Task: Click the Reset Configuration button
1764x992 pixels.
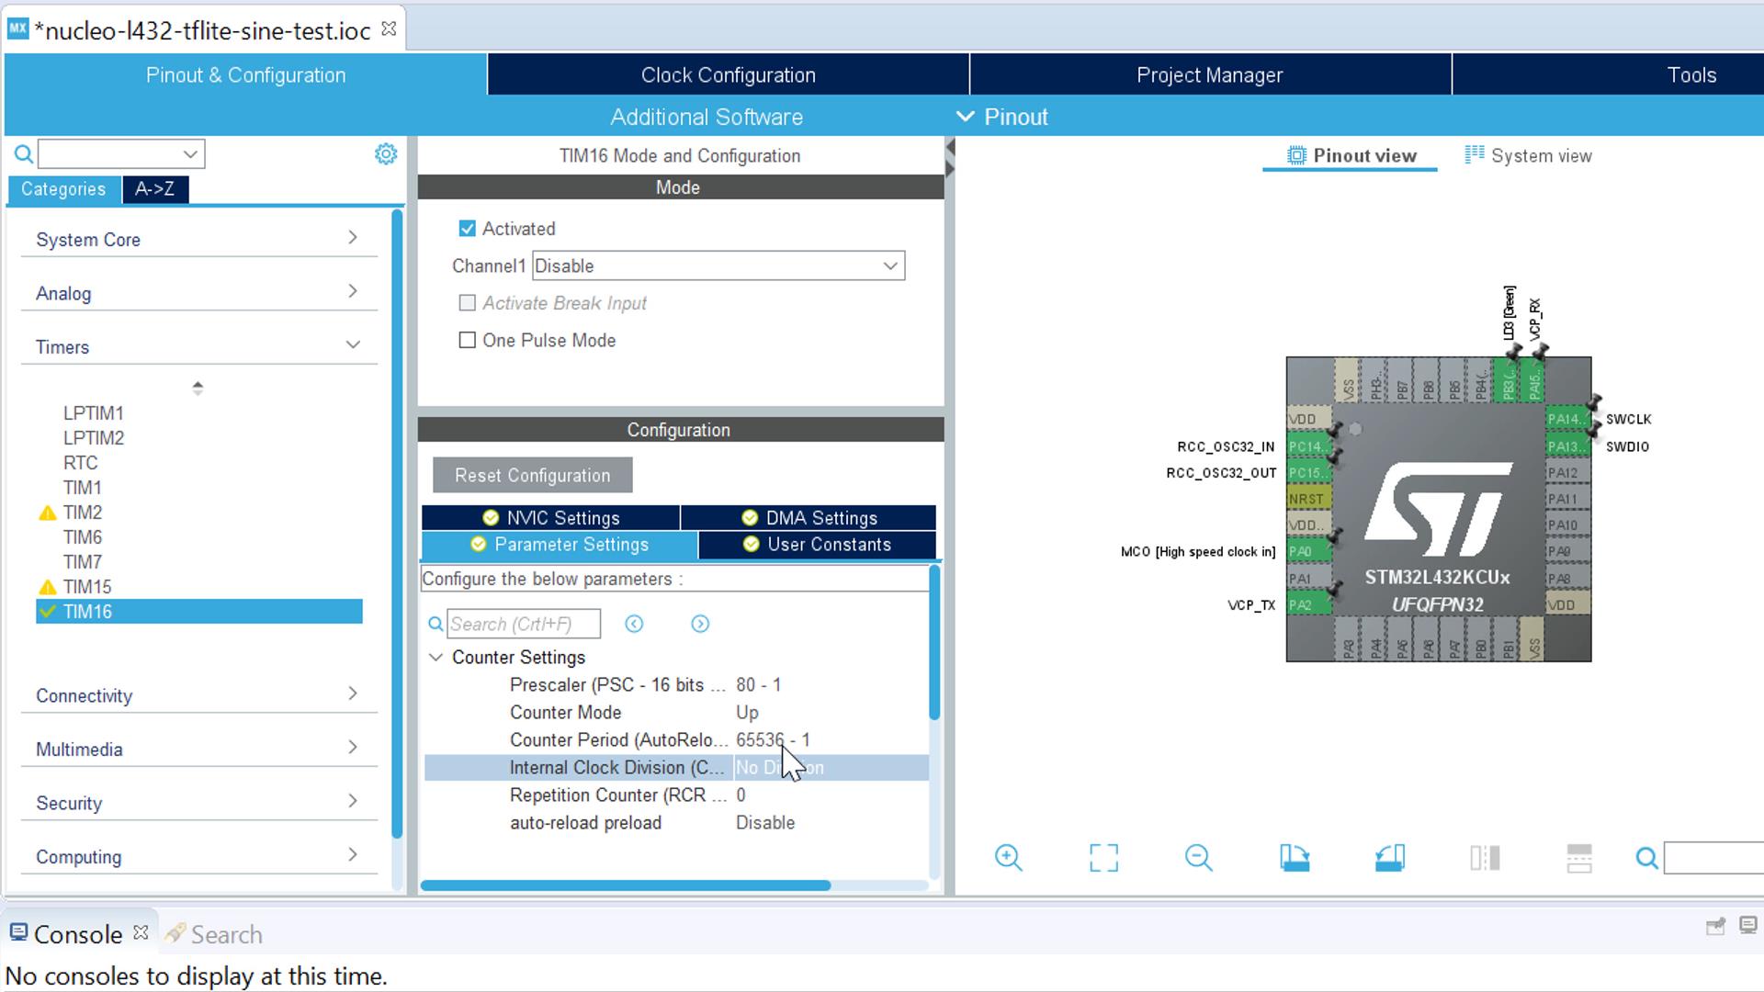Action: coord(533,476)
